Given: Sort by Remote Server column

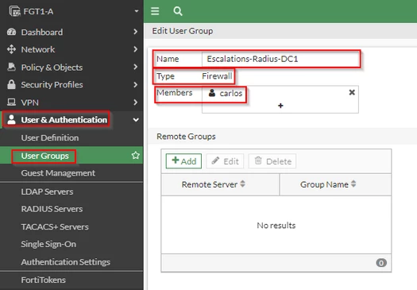Looking at the screenshot, I should pyautogui.click(x=220, y=184).
